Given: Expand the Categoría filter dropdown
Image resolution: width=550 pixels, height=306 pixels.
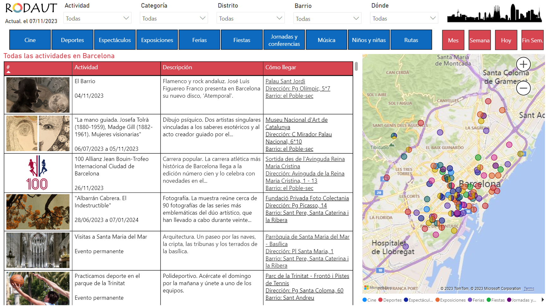Looking at the screenshot, I should [x=174, y=18].
